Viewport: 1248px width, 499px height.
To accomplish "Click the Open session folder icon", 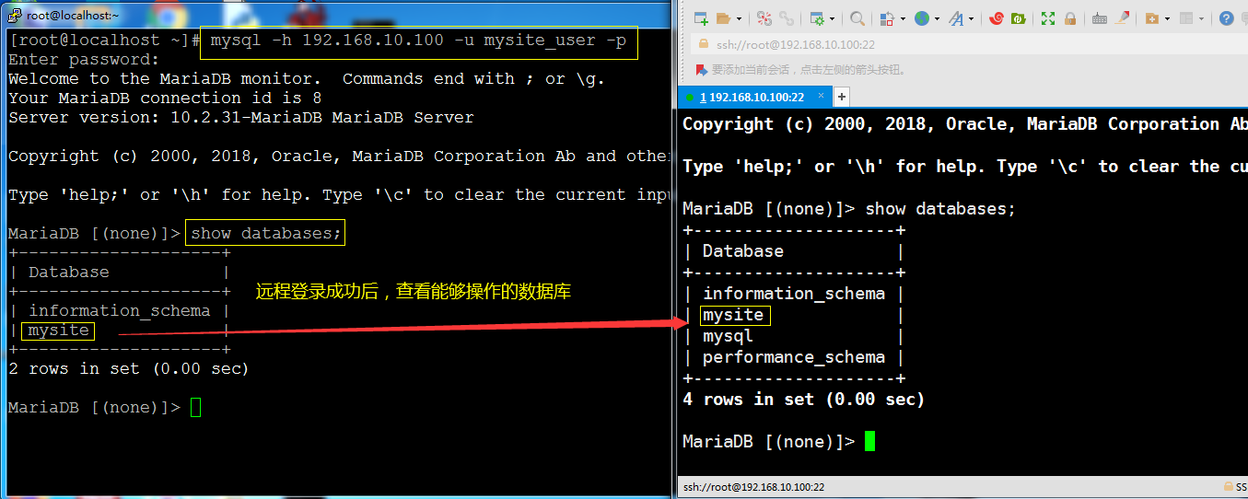I will point(723,18).
